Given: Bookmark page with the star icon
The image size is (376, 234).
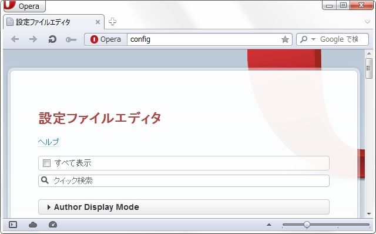Looking at the screenshot, I should (285, 39).
